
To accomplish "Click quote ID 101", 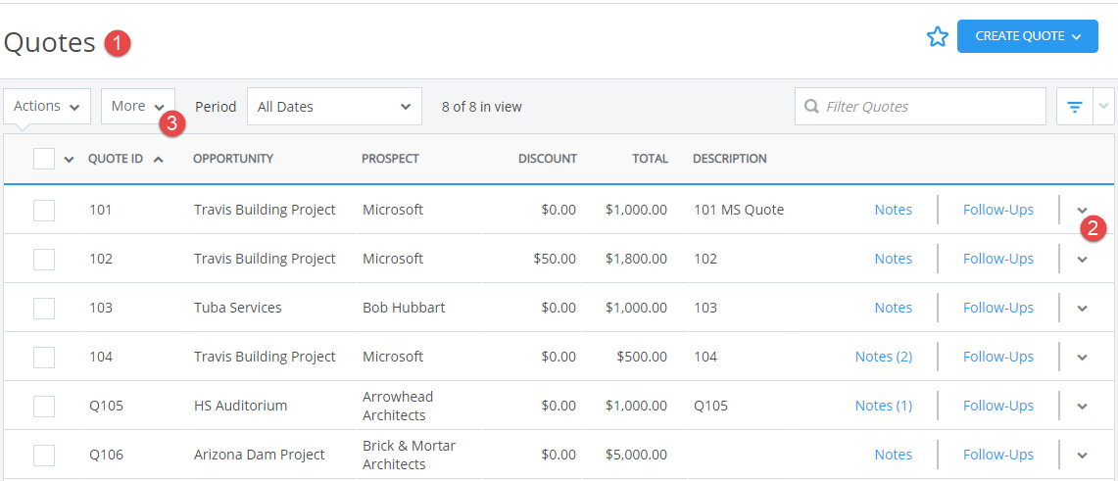I will (x=101, y=210).
